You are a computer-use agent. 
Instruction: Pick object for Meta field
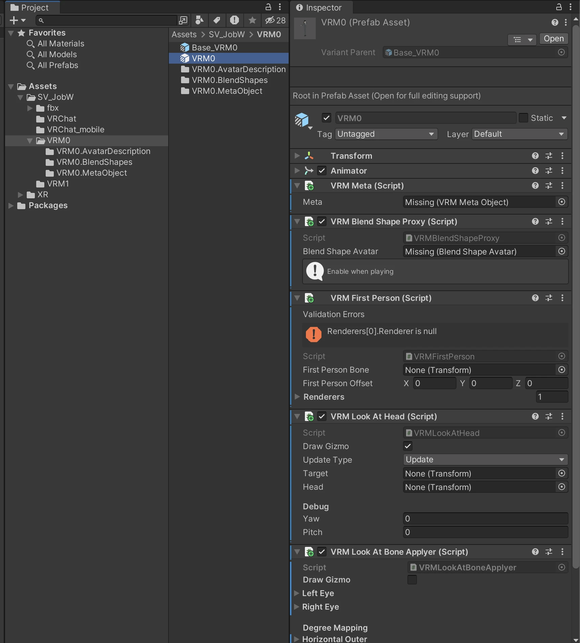pyautogui.click(x=562, y=202)
